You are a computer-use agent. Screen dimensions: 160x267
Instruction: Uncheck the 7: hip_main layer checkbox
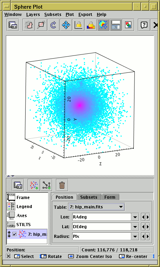click(x=15, y=234)
